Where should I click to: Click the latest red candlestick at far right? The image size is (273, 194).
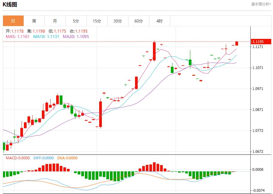pos(237,43)
